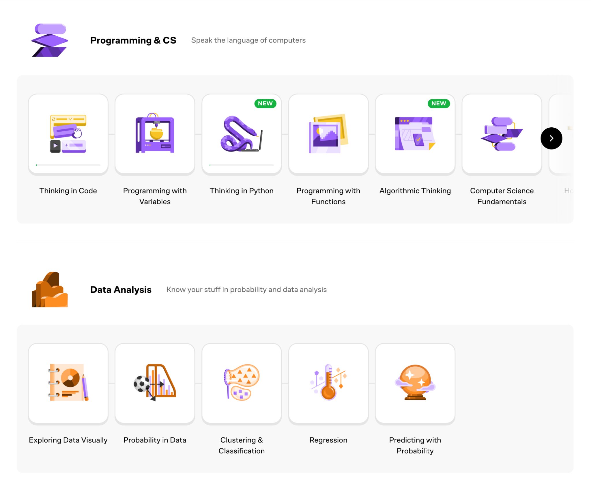Click the Thinking in Python progress bar
This screenshot has width=591, height=486.
[x=242, y=165]
